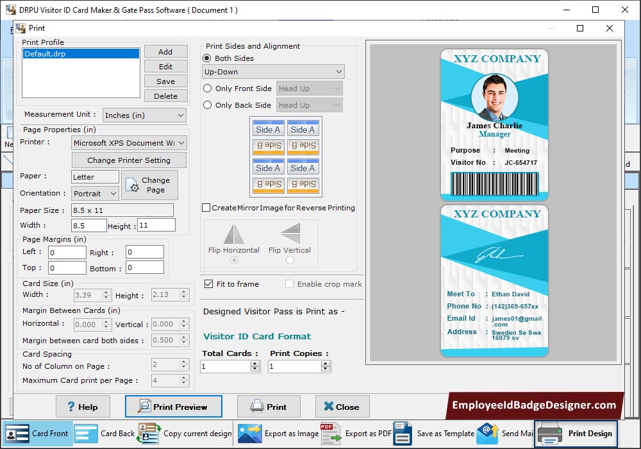Click the Card Size Height stepper
This screenshot has width=641, height=449.
coord(184,295)
